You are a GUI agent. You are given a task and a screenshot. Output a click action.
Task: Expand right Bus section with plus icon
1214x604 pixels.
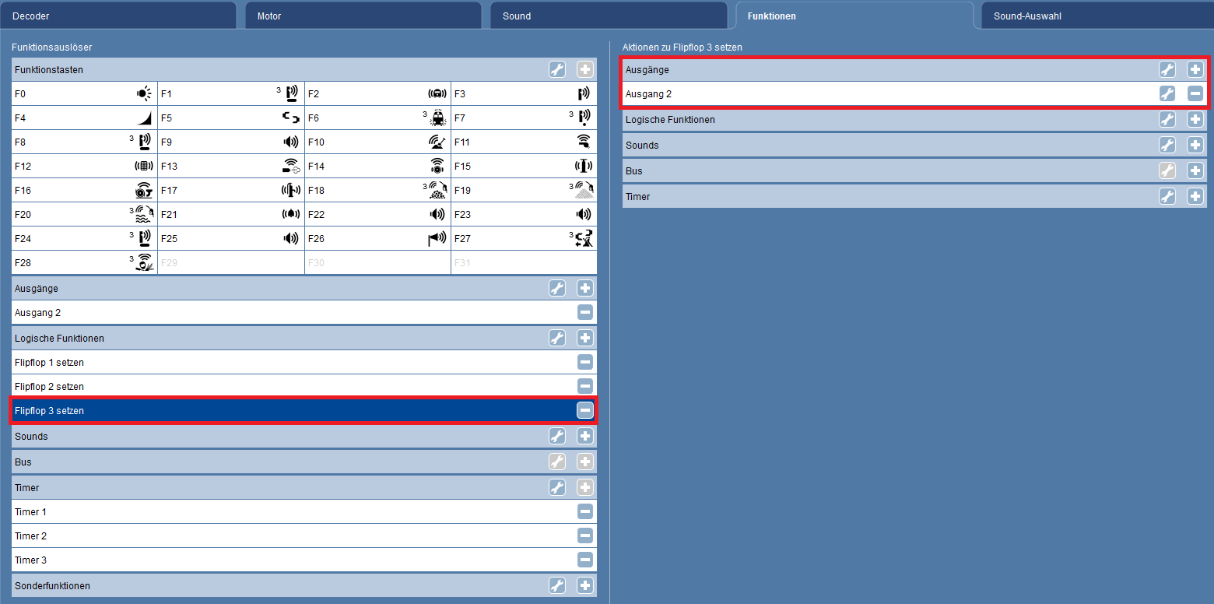pyautogui.click(x=1195, y=170)
